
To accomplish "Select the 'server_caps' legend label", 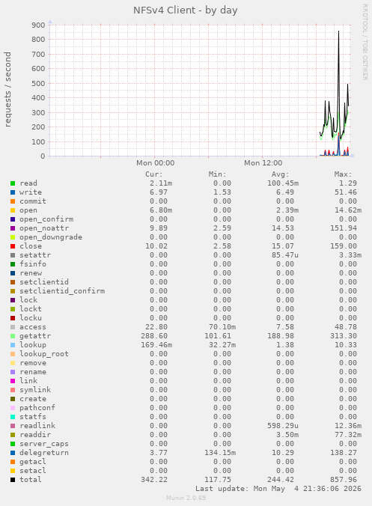I will [44, 444].
